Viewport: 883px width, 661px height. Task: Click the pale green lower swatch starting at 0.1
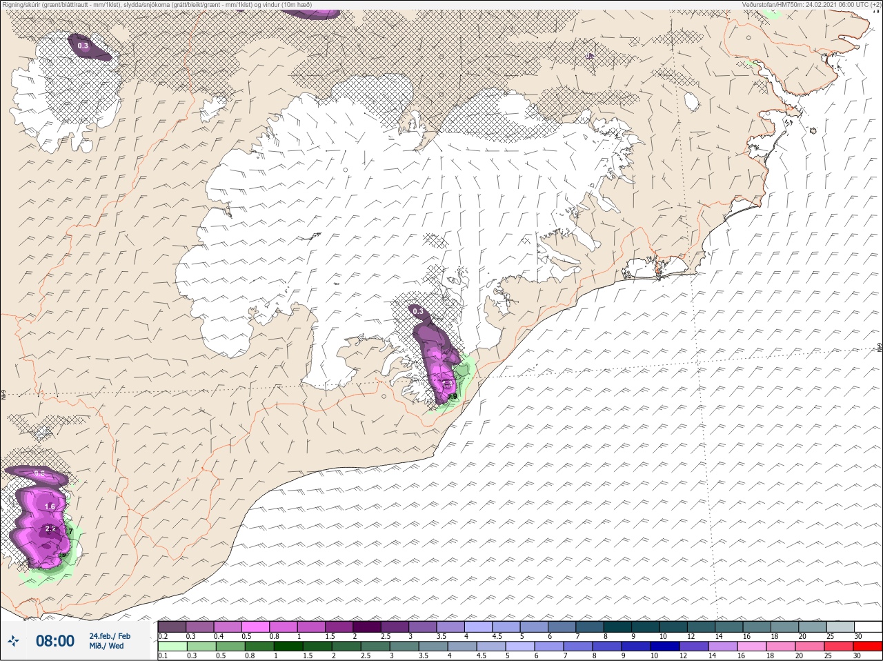172,647
